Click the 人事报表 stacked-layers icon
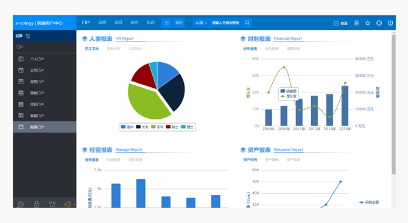Image resolution: width=408 pixels, height=223 pixels. point(85,39)
